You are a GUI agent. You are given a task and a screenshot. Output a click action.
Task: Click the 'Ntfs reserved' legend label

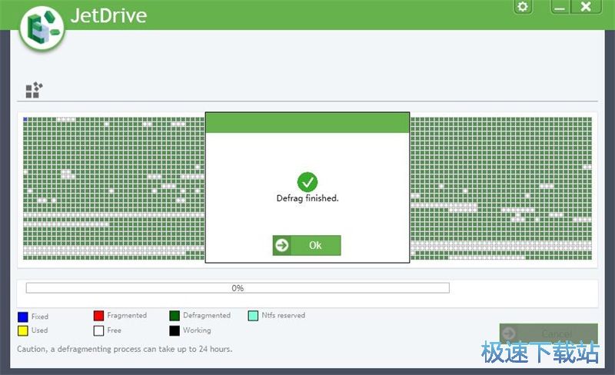pyautogui.click(x=283, y=315)
